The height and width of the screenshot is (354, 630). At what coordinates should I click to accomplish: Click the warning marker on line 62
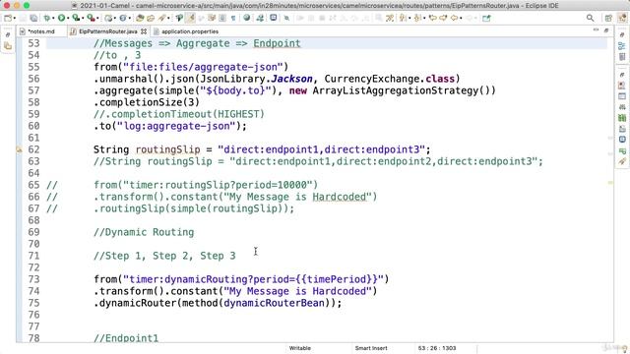click(x=19, y=149)
